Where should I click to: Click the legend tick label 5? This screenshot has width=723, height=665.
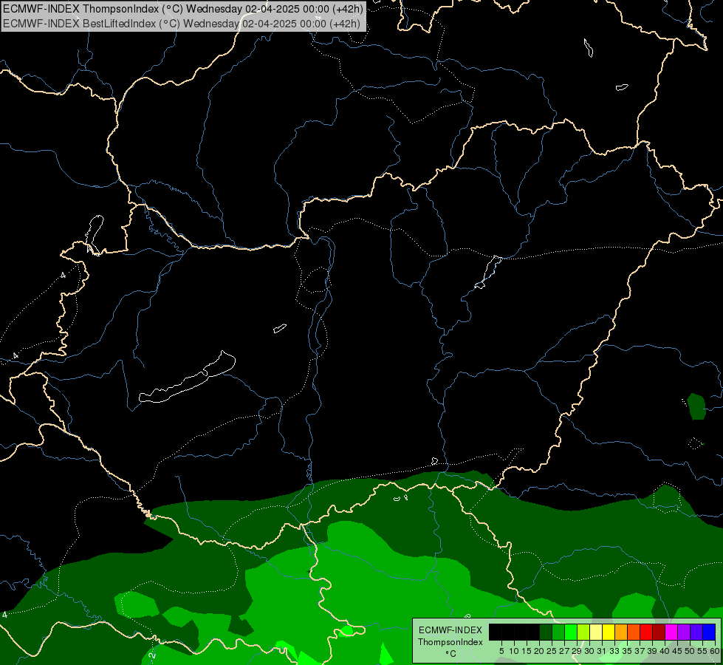tap(501, 651)
